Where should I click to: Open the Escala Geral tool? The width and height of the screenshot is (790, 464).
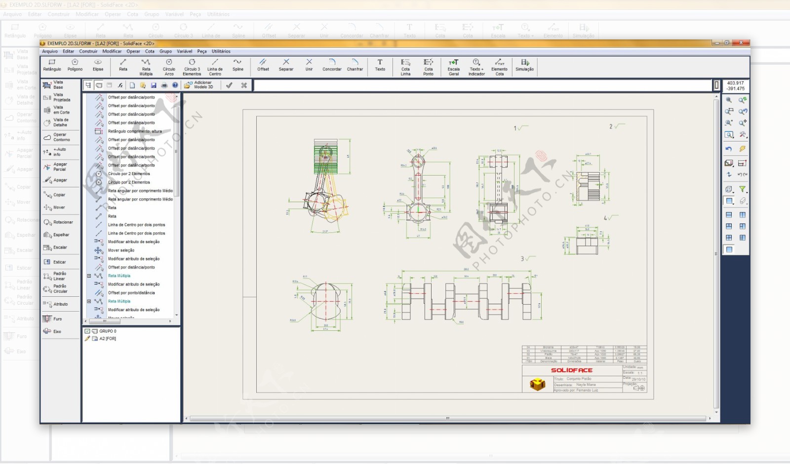point(454,67)
